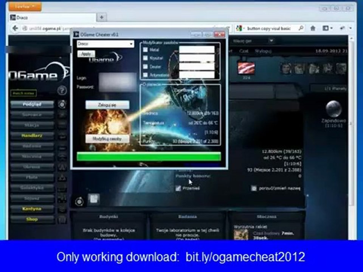Click the Metal amount input field
Screen dimensions: 363x272
click(x=197, y=50)
